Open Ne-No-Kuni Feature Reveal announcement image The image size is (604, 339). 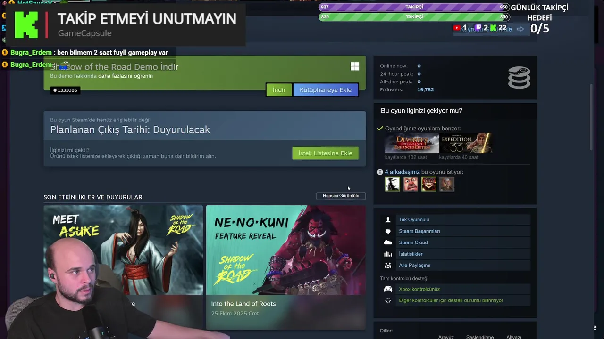coord(286,250)
